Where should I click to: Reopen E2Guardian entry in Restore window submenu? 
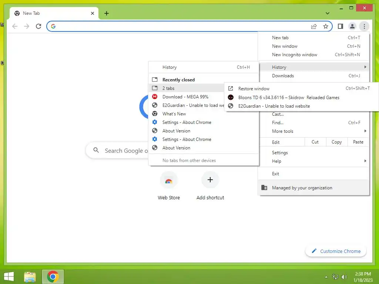pos(301,106)
